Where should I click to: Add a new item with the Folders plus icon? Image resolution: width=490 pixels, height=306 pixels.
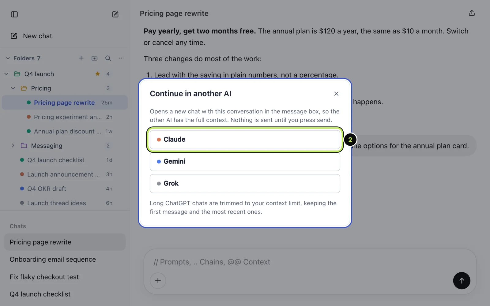tap(81, 58)
